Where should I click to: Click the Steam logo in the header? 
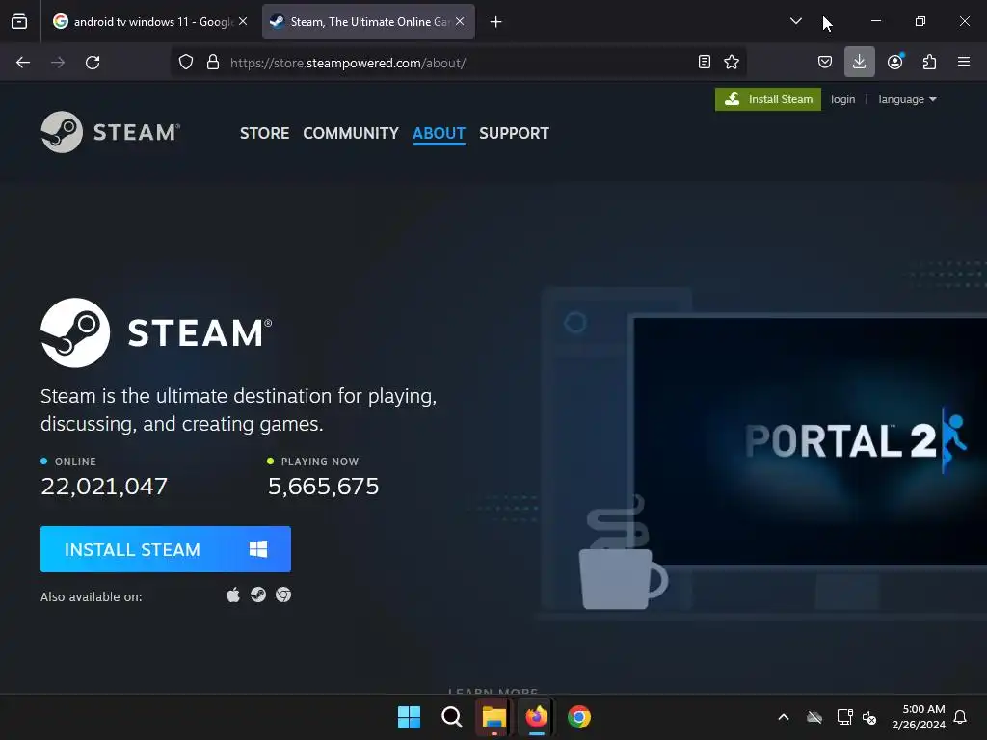tap(111, 132)
